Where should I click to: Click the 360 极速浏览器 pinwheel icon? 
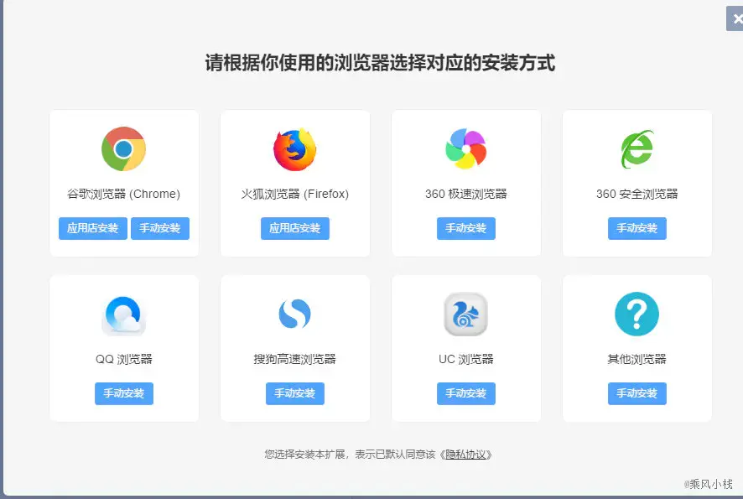[465, 148]
